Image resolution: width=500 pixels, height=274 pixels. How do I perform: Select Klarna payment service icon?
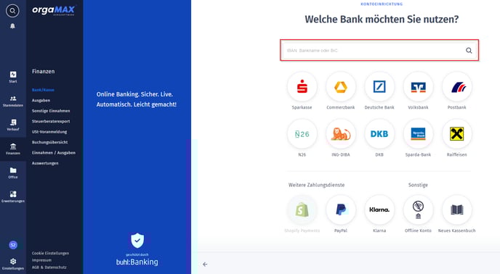tap(379, 209)
